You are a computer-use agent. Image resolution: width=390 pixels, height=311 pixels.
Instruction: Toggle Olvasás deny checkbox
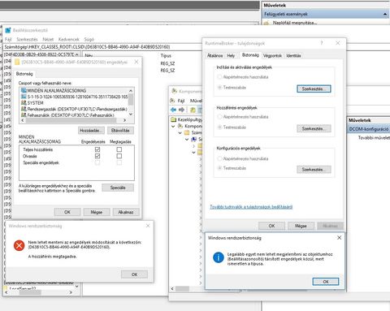119,156
